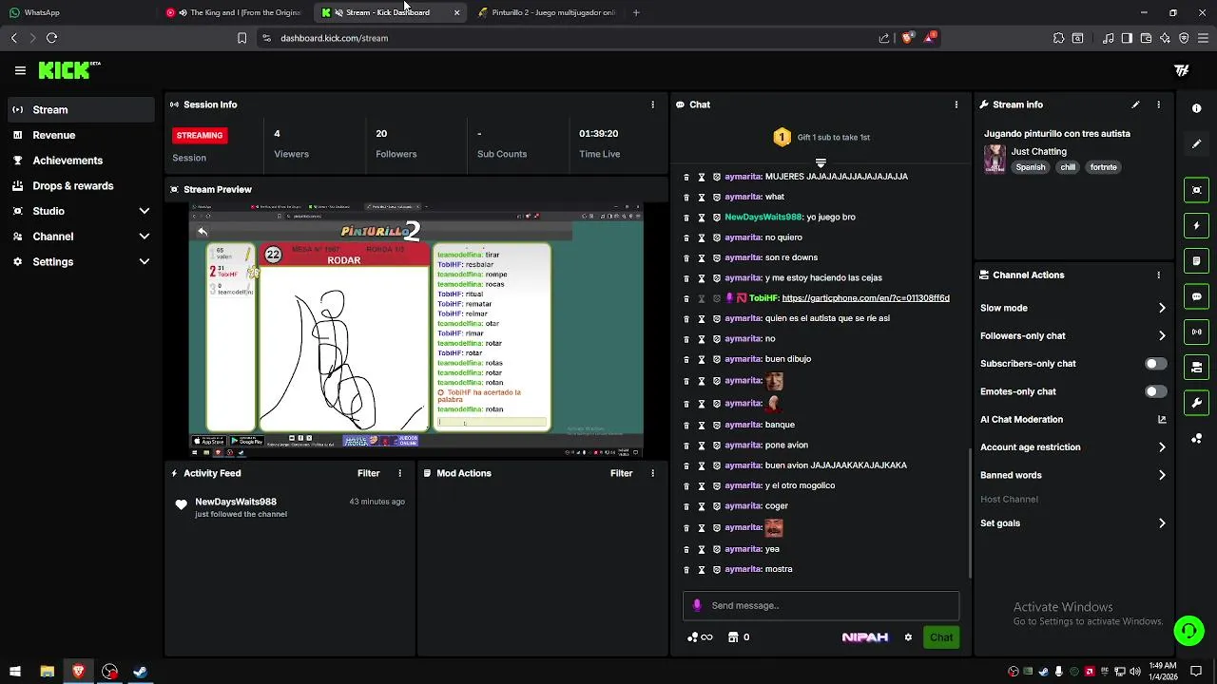Edit stream info with pencil icon
This screenshot has width=1217, height=684.
pyautogui.click(x=1135, y=104)
